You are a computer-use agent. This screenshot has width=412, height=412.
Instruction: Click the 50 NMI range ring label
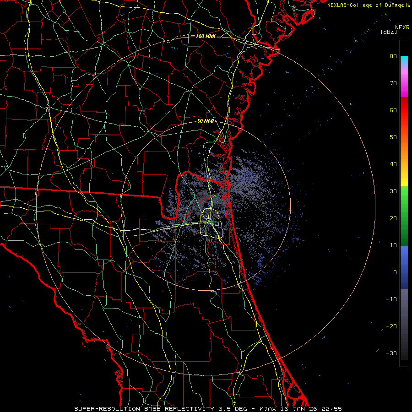coord(206,121)
